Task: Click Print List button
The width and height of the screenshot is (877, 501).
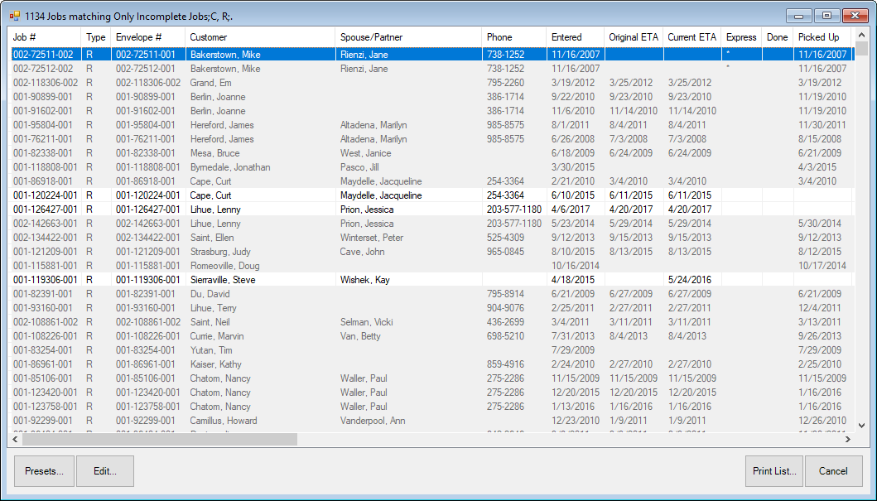Action: click(x=773, y=471)
